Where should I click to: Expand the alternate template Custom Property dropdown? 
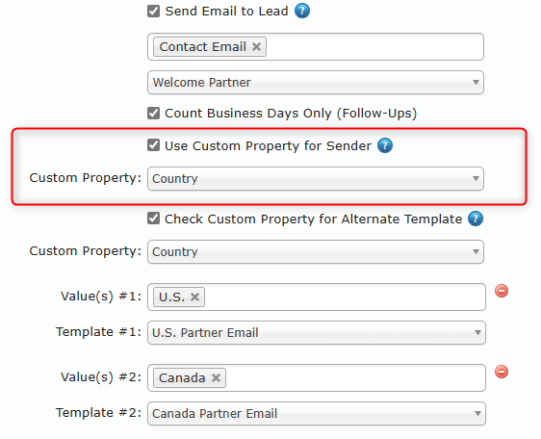coord(316,251)
